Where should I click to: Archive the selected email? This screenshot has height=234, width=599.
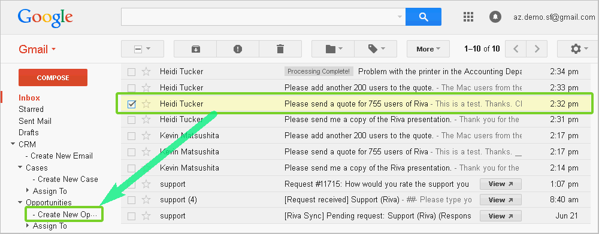pos(195,49)
